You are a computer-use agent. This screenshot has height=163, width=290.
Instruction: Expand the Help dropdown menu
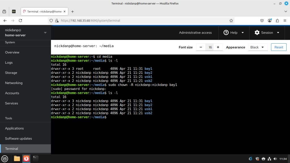coord(234,33)
